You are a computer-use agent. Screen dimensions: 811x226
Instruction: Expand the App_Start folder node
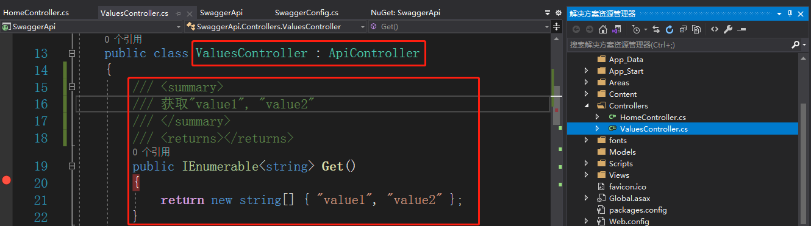tap(586, 71)
